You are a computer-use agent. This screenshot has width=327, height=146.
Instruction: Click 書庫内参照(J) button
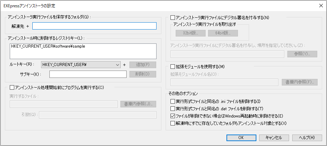pos(138,104)
